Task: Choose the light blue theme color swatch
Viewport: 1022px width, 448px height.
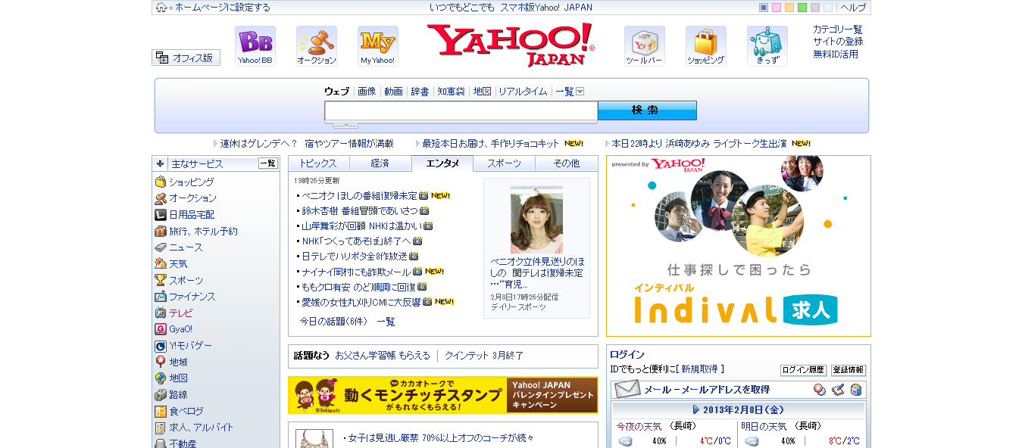Action: pos(828,8)
